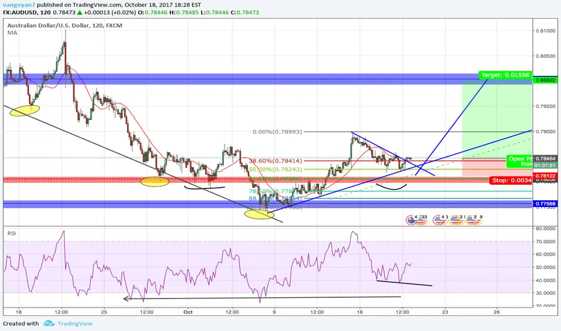
Task: Select the top-left yellow ellipse marker
Action: click(x=24, y=111)
